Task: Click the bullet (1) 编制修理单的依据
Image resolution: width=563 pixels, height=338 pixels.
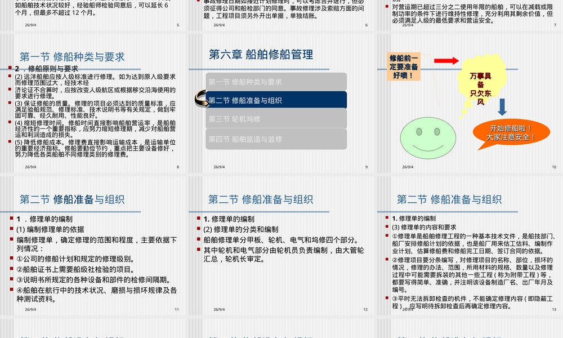Action: pyautogui.click(x=50, y=229)
